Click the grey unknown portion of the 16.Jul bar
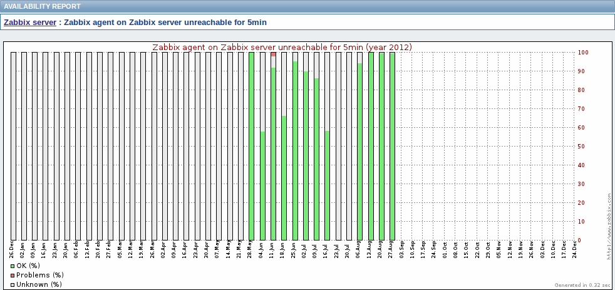The width and height of the screenshot is (615, 290). pyautogui.click(x=327, y=91)
